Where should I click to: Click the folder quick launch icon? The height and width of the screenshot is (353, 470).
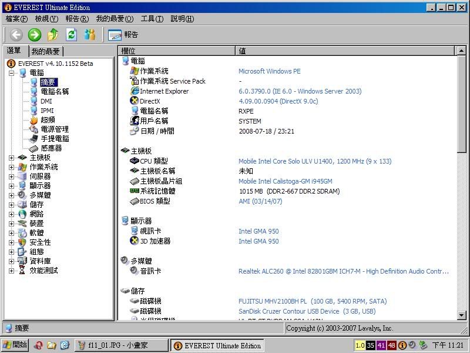52,345
